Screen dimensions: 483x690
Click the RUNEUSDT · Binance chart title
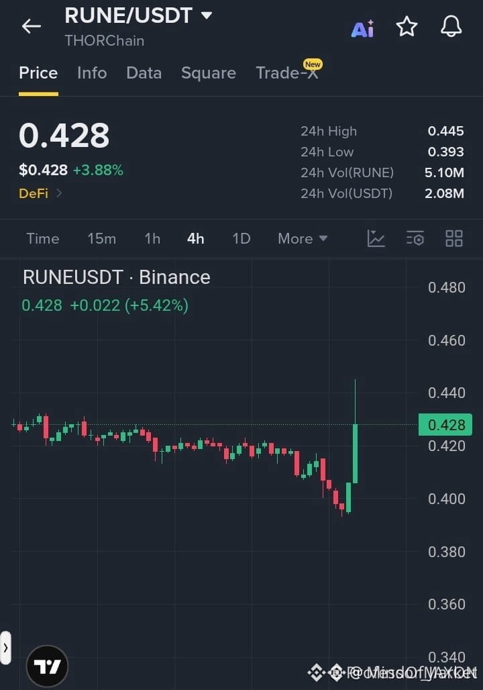(117, 277)
